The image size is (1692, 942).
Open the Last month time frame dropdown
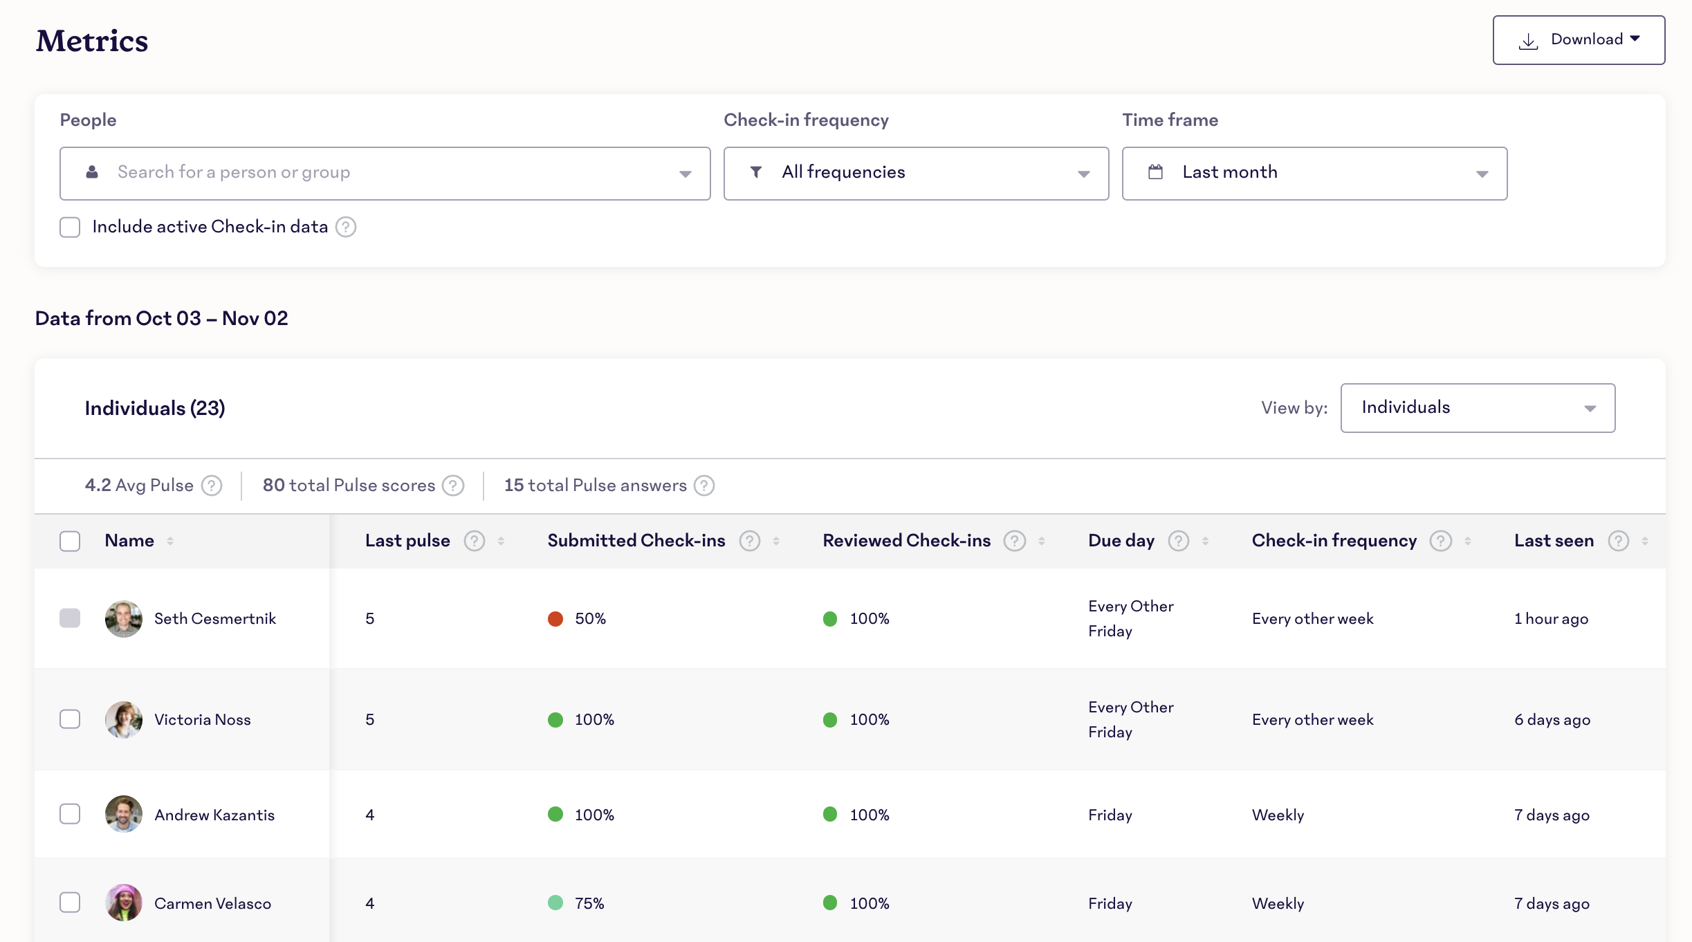tap(1314, 174)
